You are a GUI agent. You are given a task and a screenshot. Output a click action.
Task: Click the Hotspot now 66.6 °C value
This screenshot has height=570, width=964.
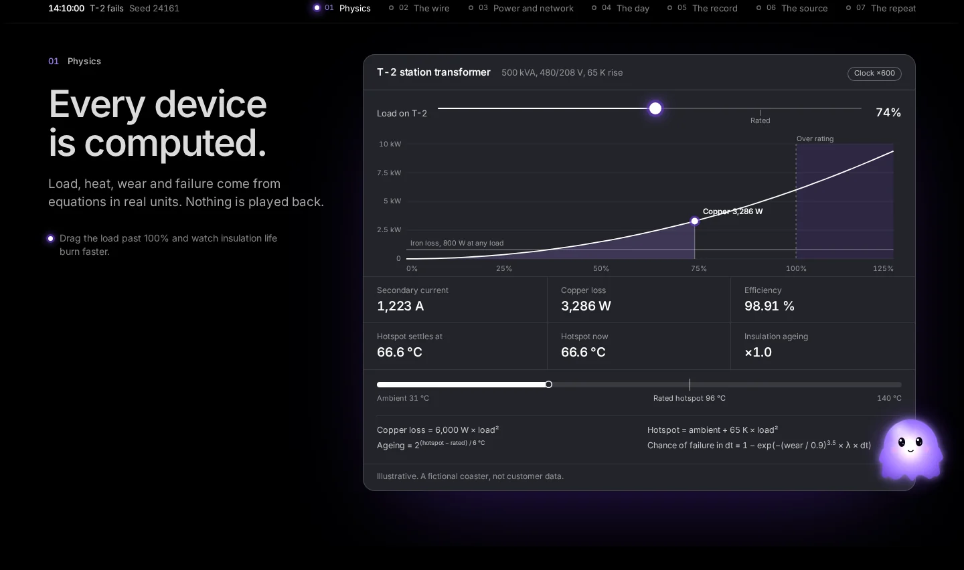[x=583, y=352]
